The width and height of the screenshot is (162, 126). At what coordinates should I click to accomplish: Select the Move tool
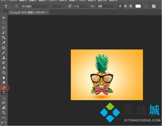click(x=4, y=17)
